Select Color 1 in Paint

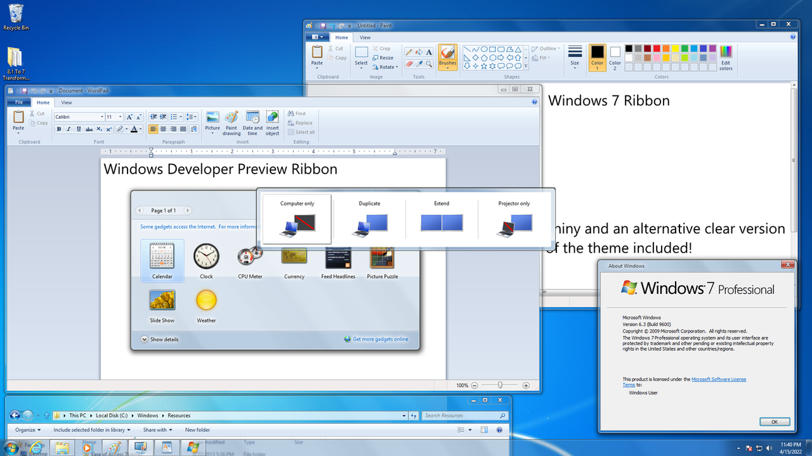[x=597, y=58]
